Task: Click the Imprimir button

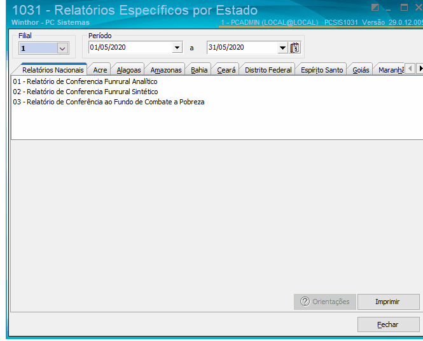Action: (388, 302)
